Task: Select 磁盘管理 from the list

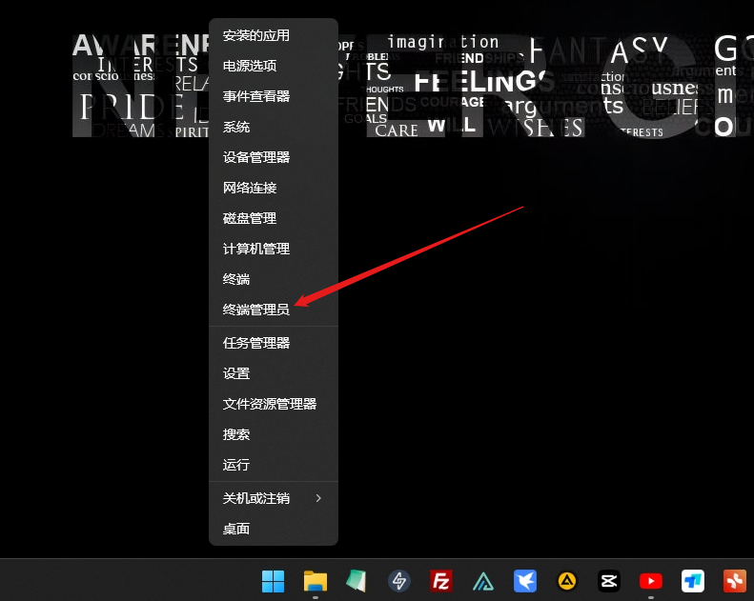Action: coord(249,218)
